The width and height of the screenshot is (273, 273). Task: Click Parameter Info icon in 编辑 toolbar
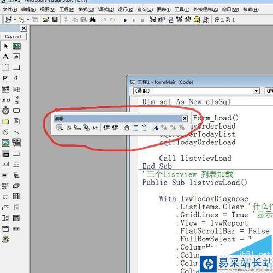pyautogui.click(x=86, y=128)
